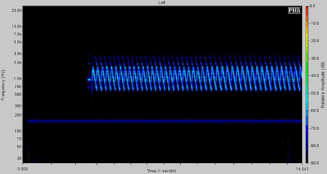This screenshot has height=174, width=327.
Task: Click the 30 Hz frequency axis label
Action: 19,158
